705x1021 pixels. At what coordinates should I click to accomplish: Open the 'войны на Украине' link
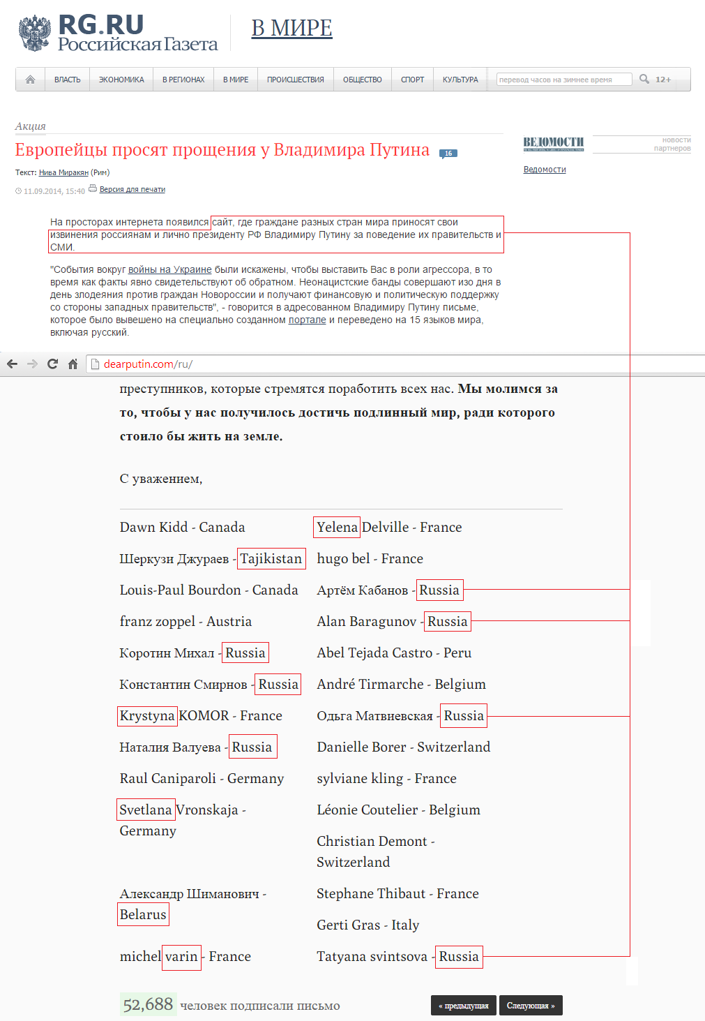[x=169, y=269]
